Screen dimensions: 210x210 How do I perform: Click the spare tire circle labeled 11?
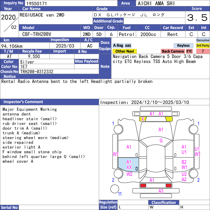click(114, 189)
